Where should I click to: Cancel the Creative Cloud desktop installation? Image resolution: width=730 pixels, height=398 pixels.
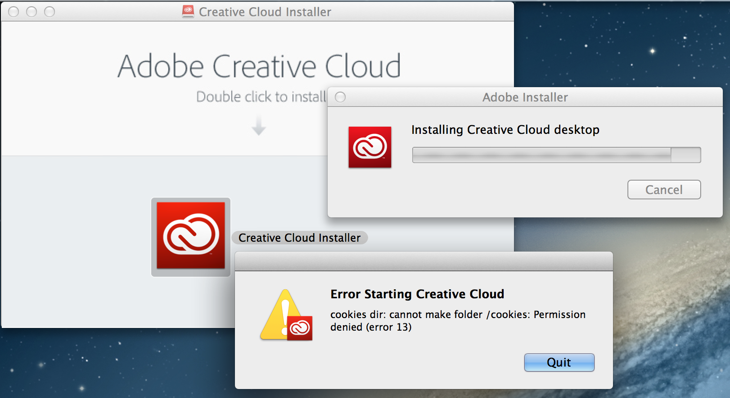pyautogui.click(x=664, y=190)
